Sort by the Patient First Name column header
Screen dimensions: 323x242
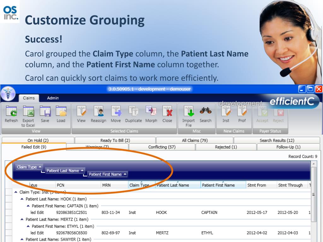[x=223, y=185]
